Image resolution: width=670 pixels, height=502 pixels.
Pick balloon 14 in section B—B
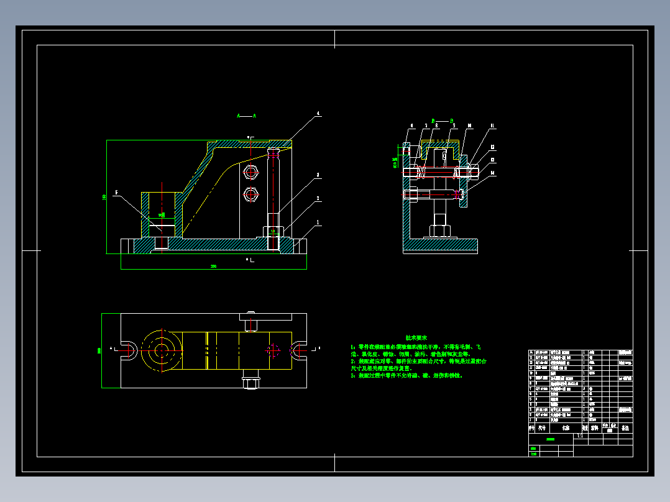point(492,173)
